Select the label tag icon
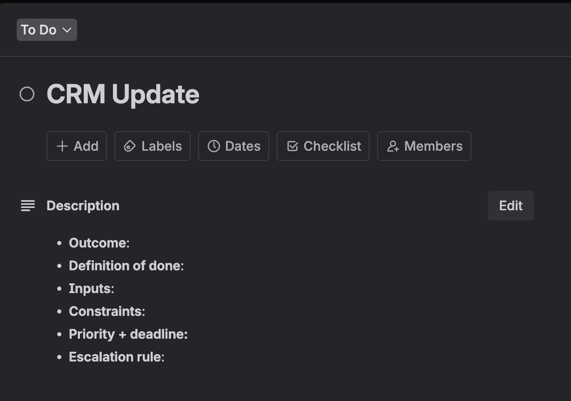The height and width of the screenshot is (401, 571). coord(129,146)
